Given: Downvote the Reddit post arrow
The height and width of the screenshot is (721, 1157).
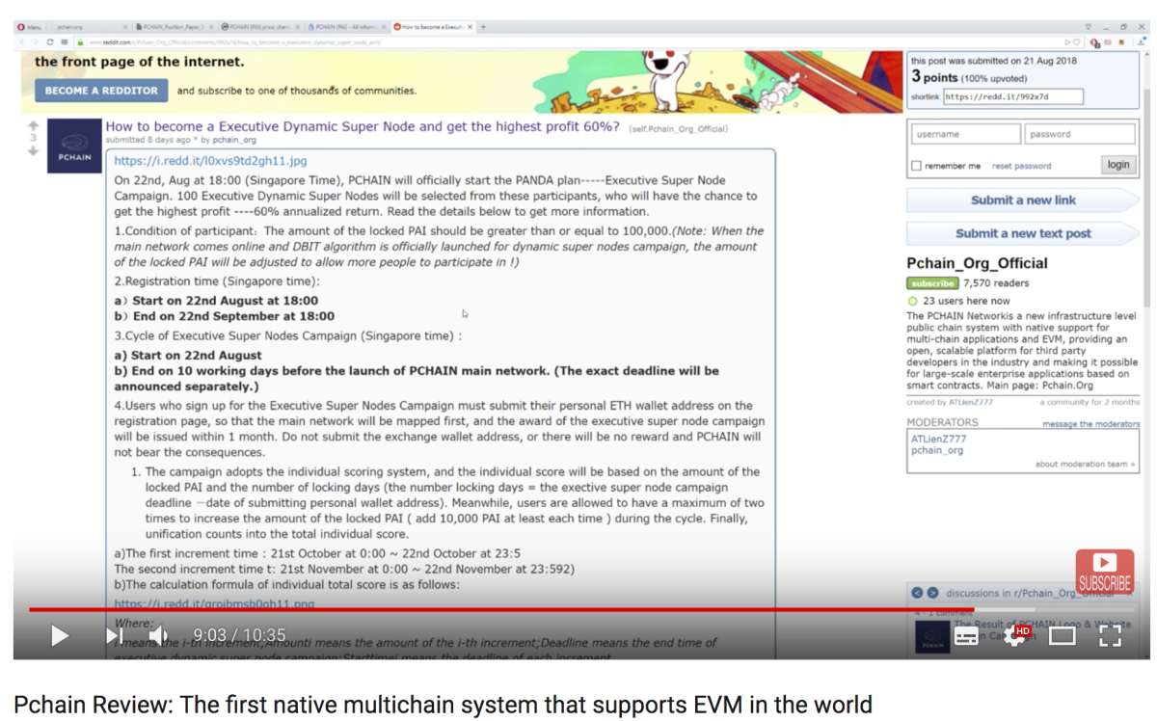Looking at the screenshot, I should [34, 151].
